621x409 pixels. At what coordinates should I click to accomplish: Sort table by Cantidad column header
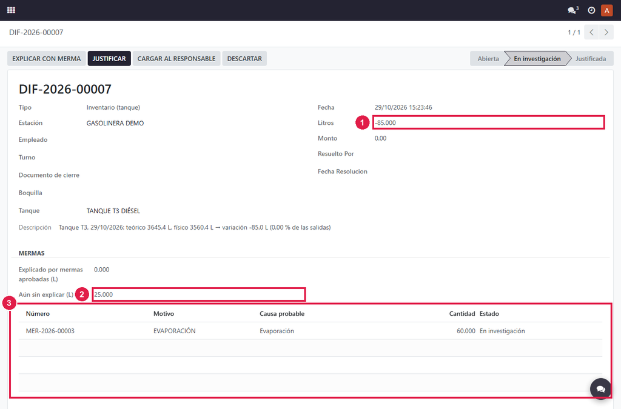pyautogui.click(x=462, y=314)
